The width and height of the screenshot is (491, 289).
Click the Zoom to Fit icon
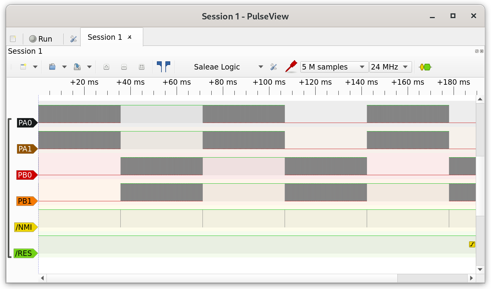tap(142, 67)
